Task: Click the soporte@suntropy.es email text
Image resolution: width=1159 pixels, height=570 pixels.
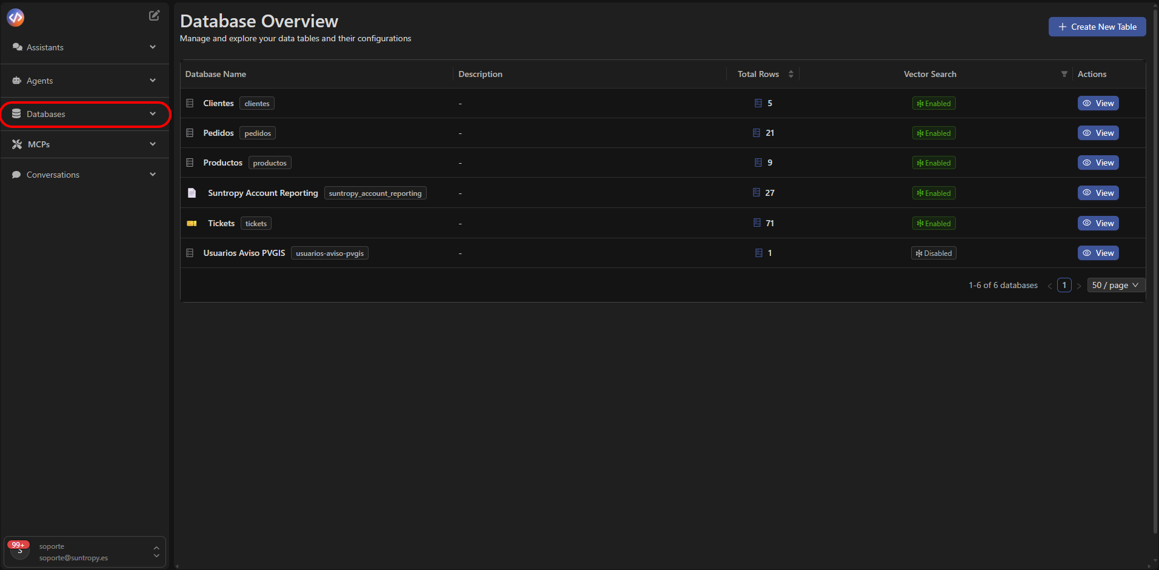Action: pyautogui.click(x=73, y=558)
